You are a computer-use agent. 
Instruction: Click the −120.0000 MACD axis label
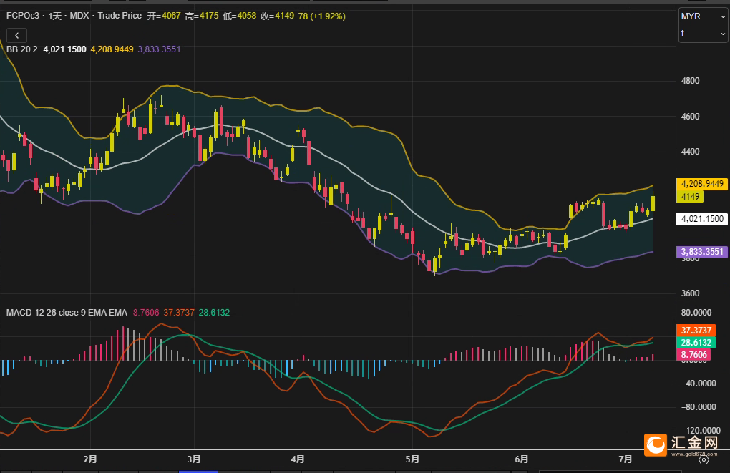point(700,430)
